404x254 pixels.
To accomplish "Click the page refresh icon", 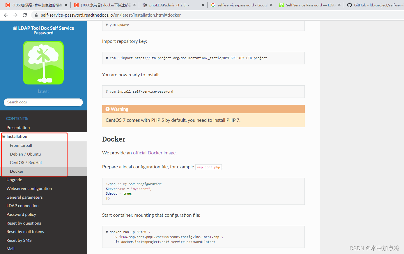I will click(25, 15).
